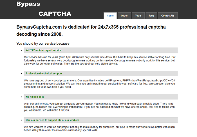The width and height of the screenshot is (197, 137).
Task: Go to the Order tab
Action: [x=124, y=15]
